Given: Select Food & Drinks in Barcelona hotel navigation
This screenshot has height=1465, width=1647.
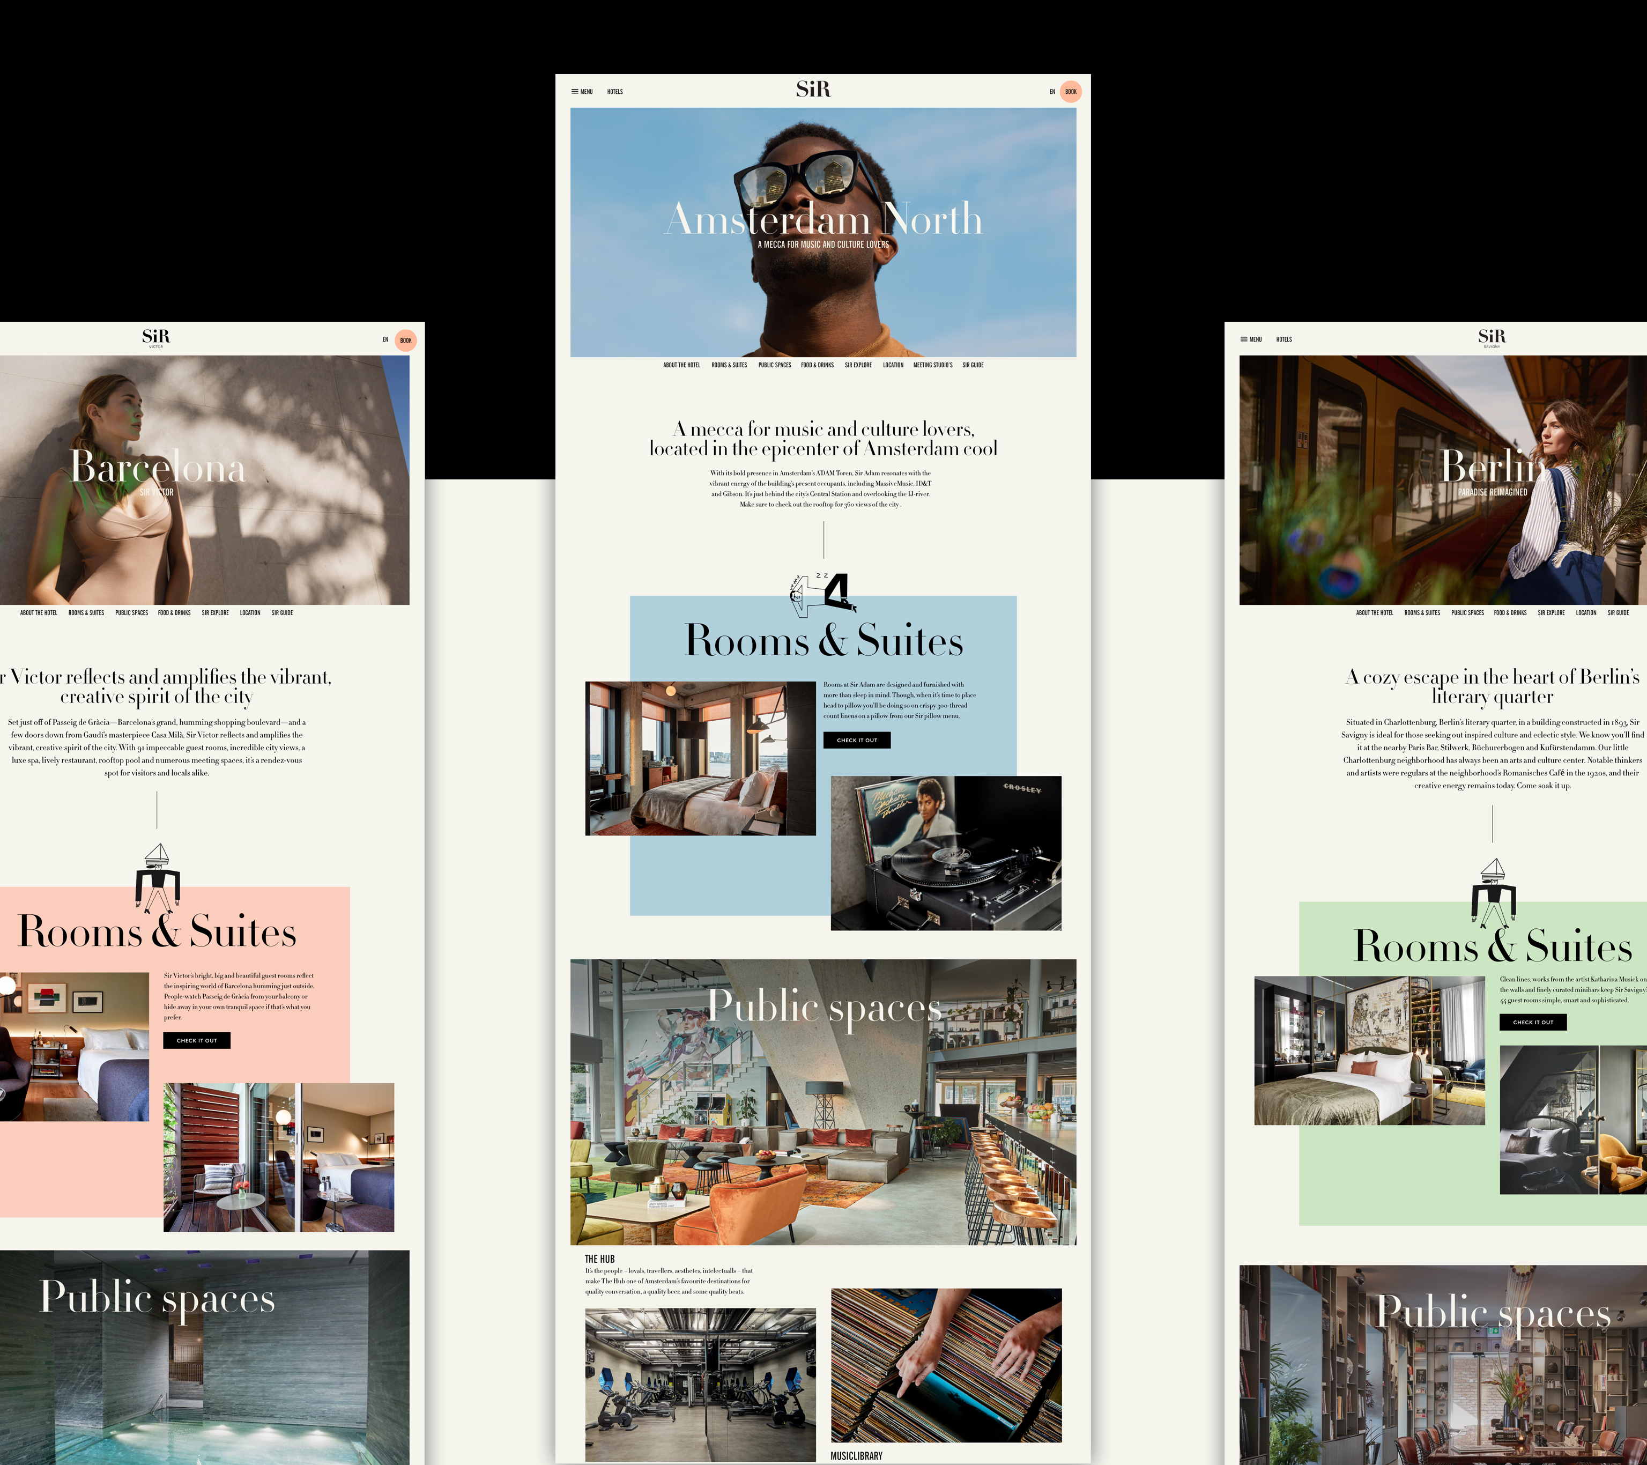Looking at the screenshot, I should point(174,613).
